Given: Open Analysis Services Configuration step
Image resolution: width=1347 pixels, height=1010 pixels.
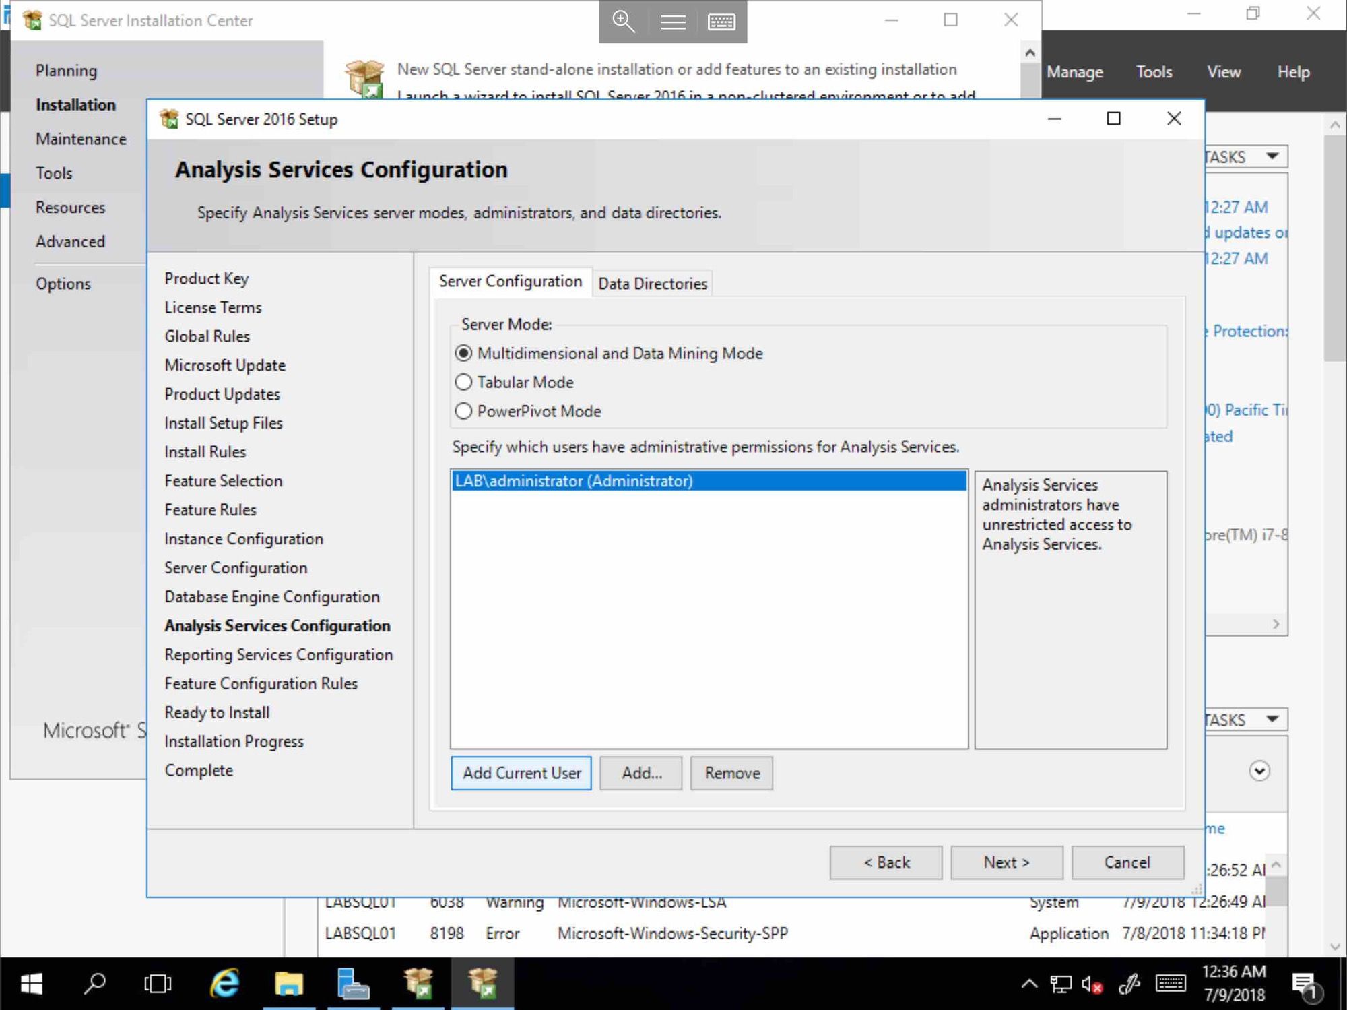Looking at the screenshot, I should click(x=277, y=625).
